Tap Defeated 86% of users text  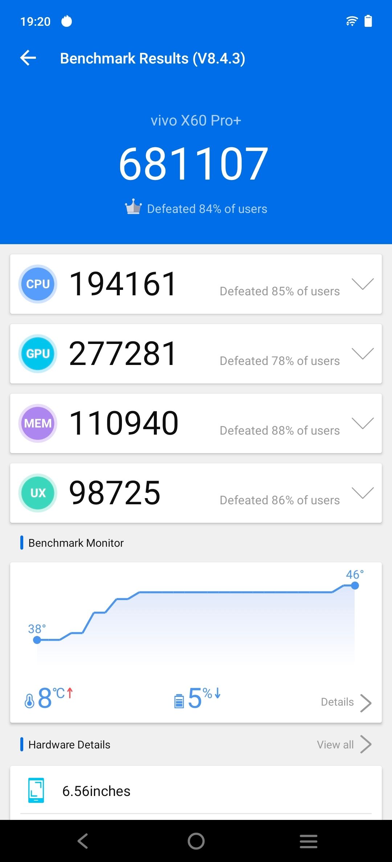280,500
